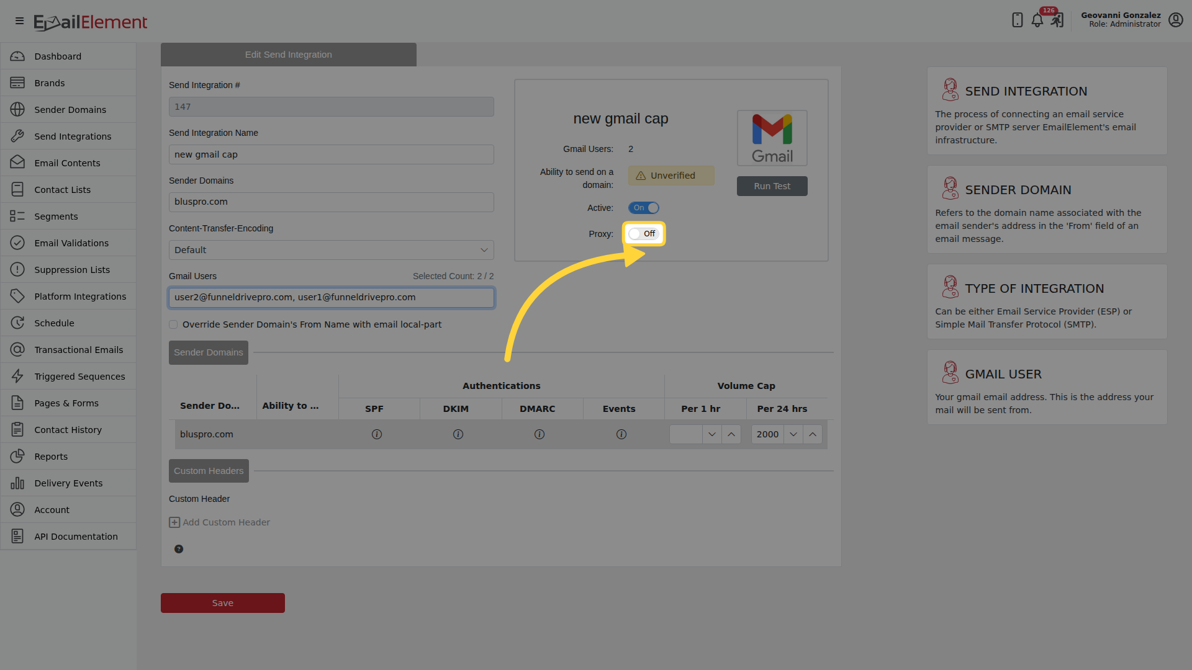The image size is (1192, 670).
Task: Click the Sender Domains globe icon
Action: (17, 110)
